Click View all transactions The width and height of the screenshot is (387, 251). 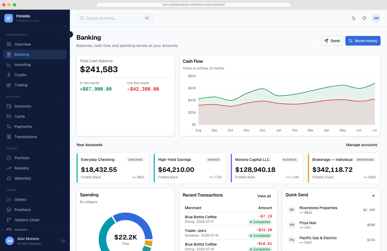(264, 196)
